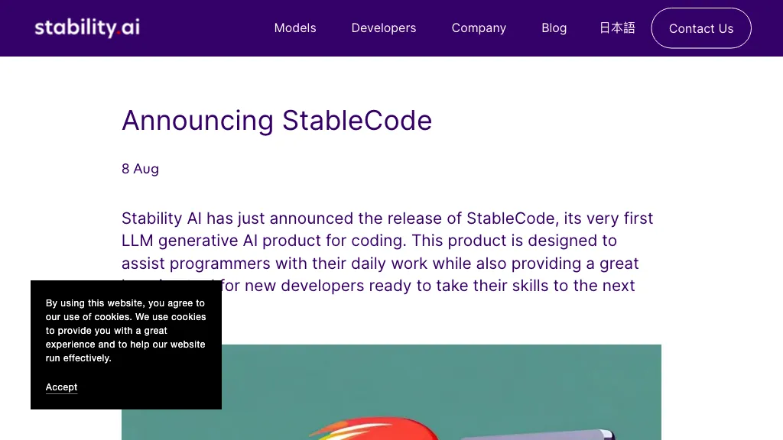This screenshot has height=440, width=783.
Task: Switch the site language to 日本語
Action: click(x=617, y=28)
